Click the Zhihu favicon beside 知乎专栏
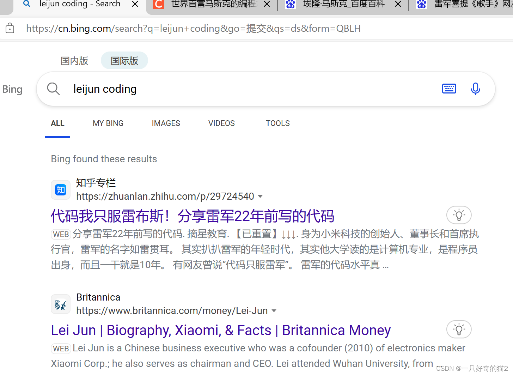This screenshot has width=513, height=375. pos(61,190)
